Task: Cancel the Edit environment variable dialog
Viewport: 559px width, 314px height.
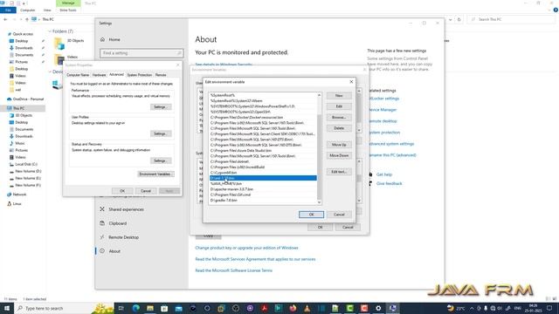Action: [339, 215]
